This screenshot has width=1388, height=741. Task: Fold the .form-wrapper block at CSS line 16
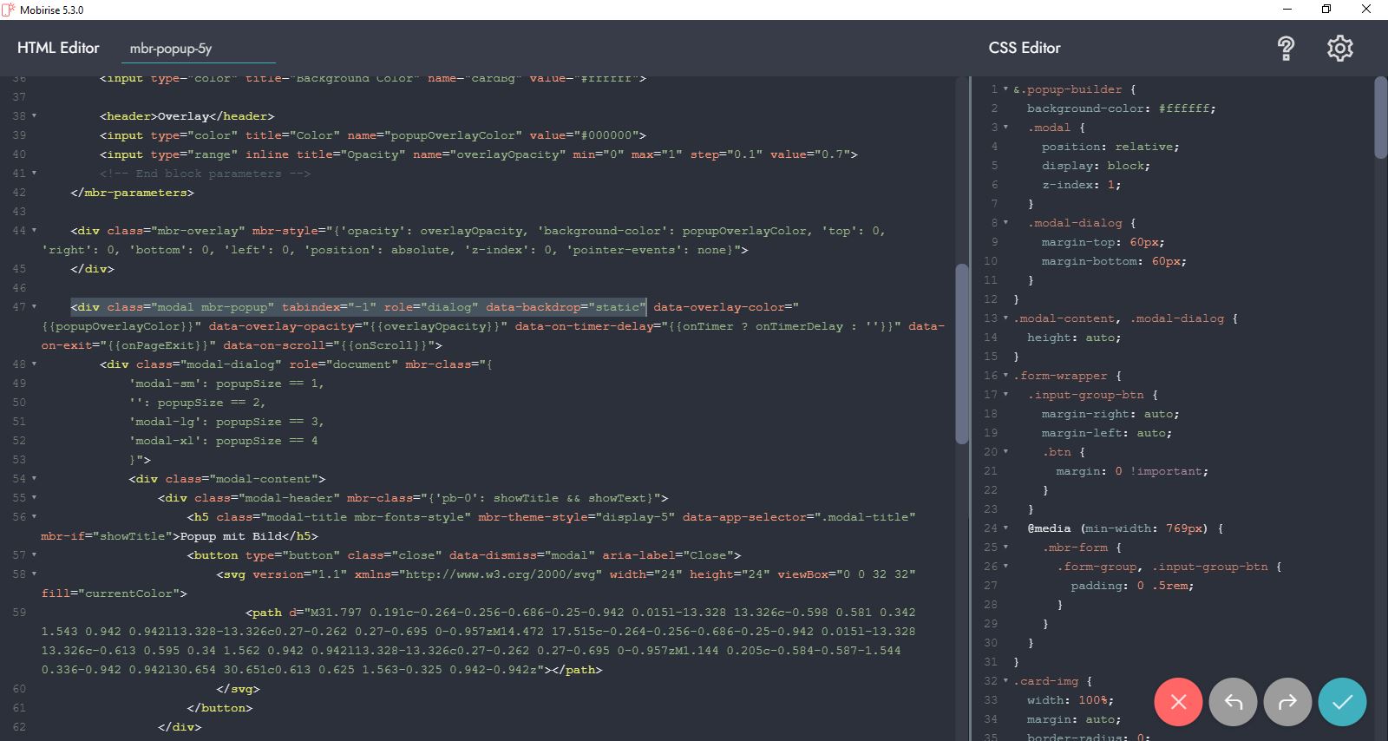point(1005,376)
